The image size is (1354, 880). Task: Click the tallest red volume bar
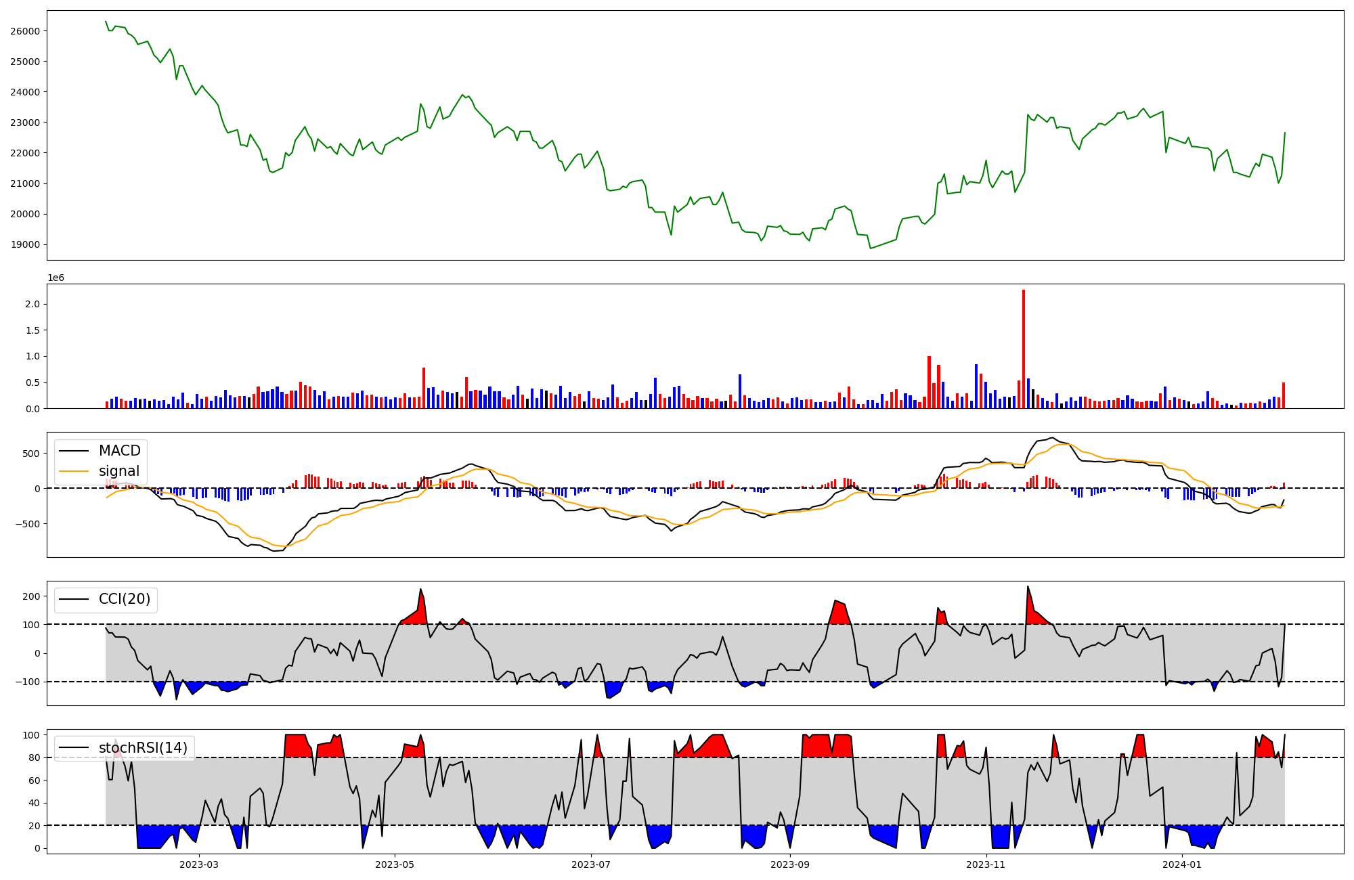1024,349
